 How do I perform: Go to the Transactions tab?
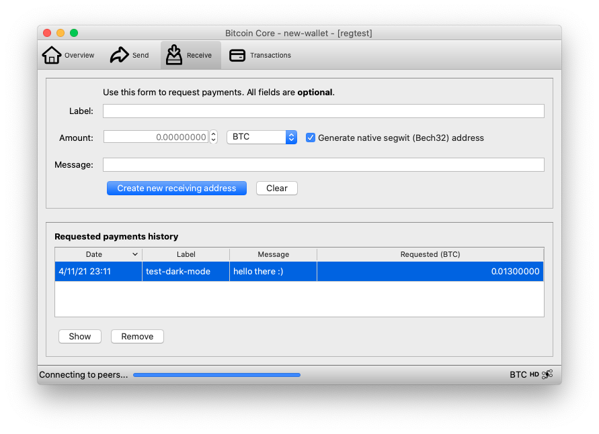pyautogui.click(x=260, y=55)
